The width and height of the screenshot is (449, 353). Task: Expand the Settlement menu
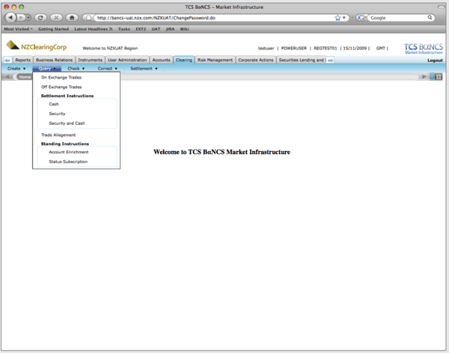pos(144,68)
